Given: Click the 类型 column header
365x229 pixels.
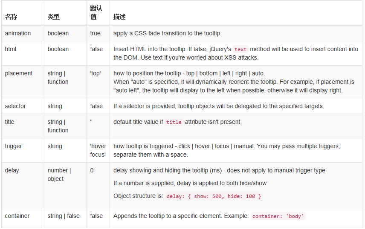Looking at the screenshot, I should [x=54, y=17].
